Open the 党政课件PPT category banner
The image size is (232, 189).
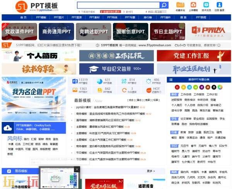(x=19, y=31)
